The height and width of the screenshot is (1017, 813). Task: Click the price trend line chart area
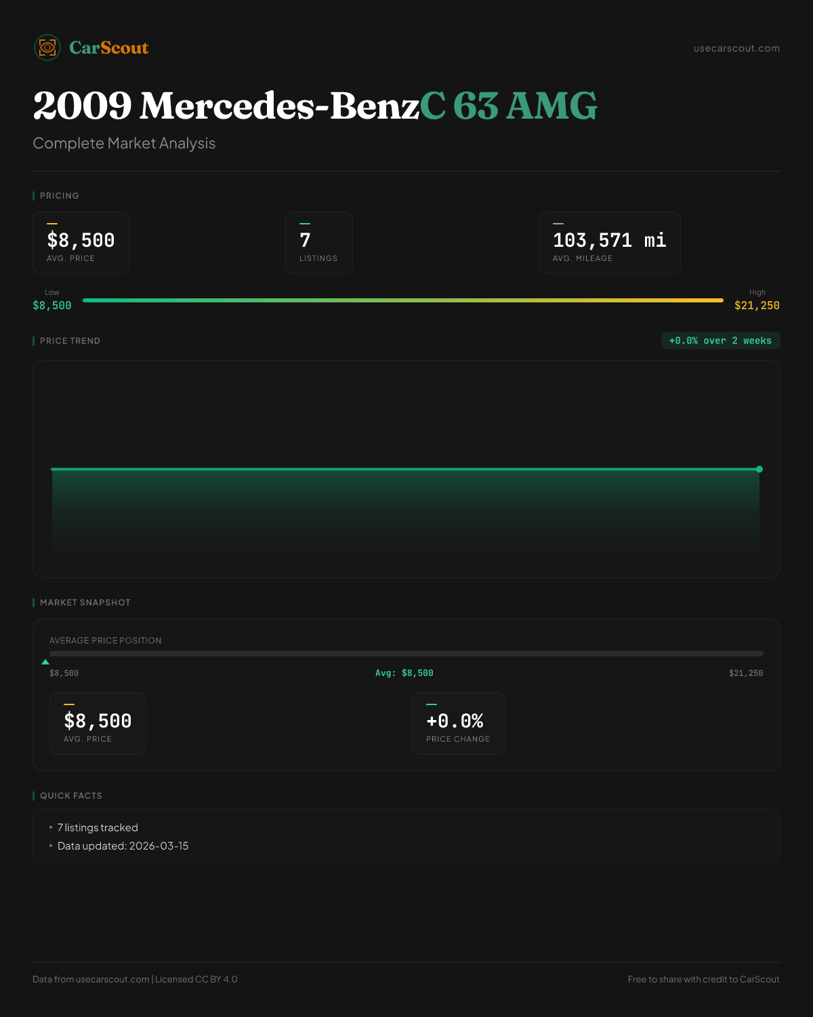click(x=406, y=502)
